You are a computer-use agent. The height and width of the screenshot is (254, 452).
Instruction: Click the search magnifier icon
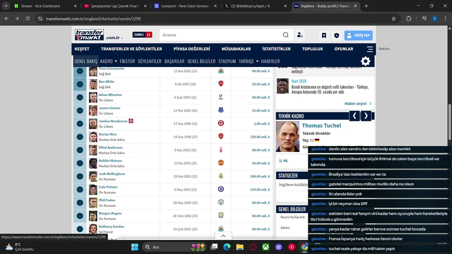[286, 35]
